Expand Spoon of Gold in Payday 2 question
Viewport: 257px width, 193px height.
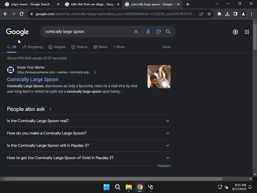pos(89,158)
